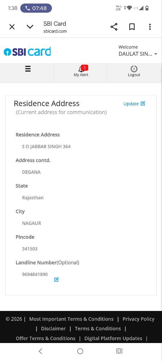
Task: Open My Alert bell notifications
Action: 81,71
